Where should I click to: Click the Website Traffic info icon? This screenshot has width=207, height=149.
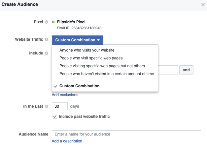(47, 40)
